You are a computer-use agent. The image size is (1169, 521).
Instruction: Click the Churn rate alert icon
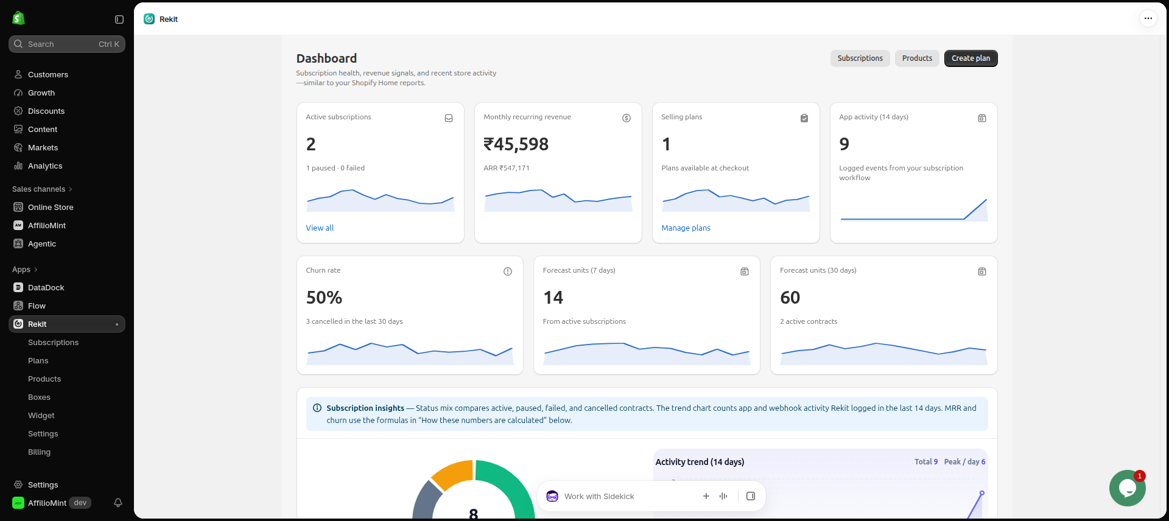click(508, 271)
